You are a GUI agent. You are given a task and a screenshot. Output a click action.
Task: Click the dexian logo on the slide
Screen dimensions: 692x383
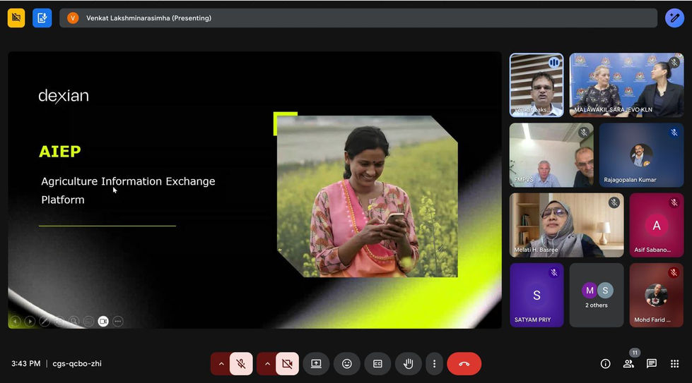point(64,96)
